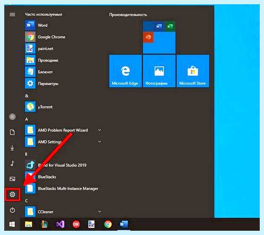This screenshot has height=235, width=264.
Task: Open Google Chrome from the taskbar
Action: pos(108,224)
